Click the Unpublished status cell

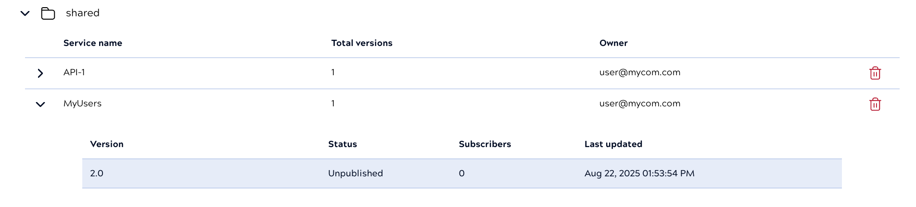coord(356,173)
